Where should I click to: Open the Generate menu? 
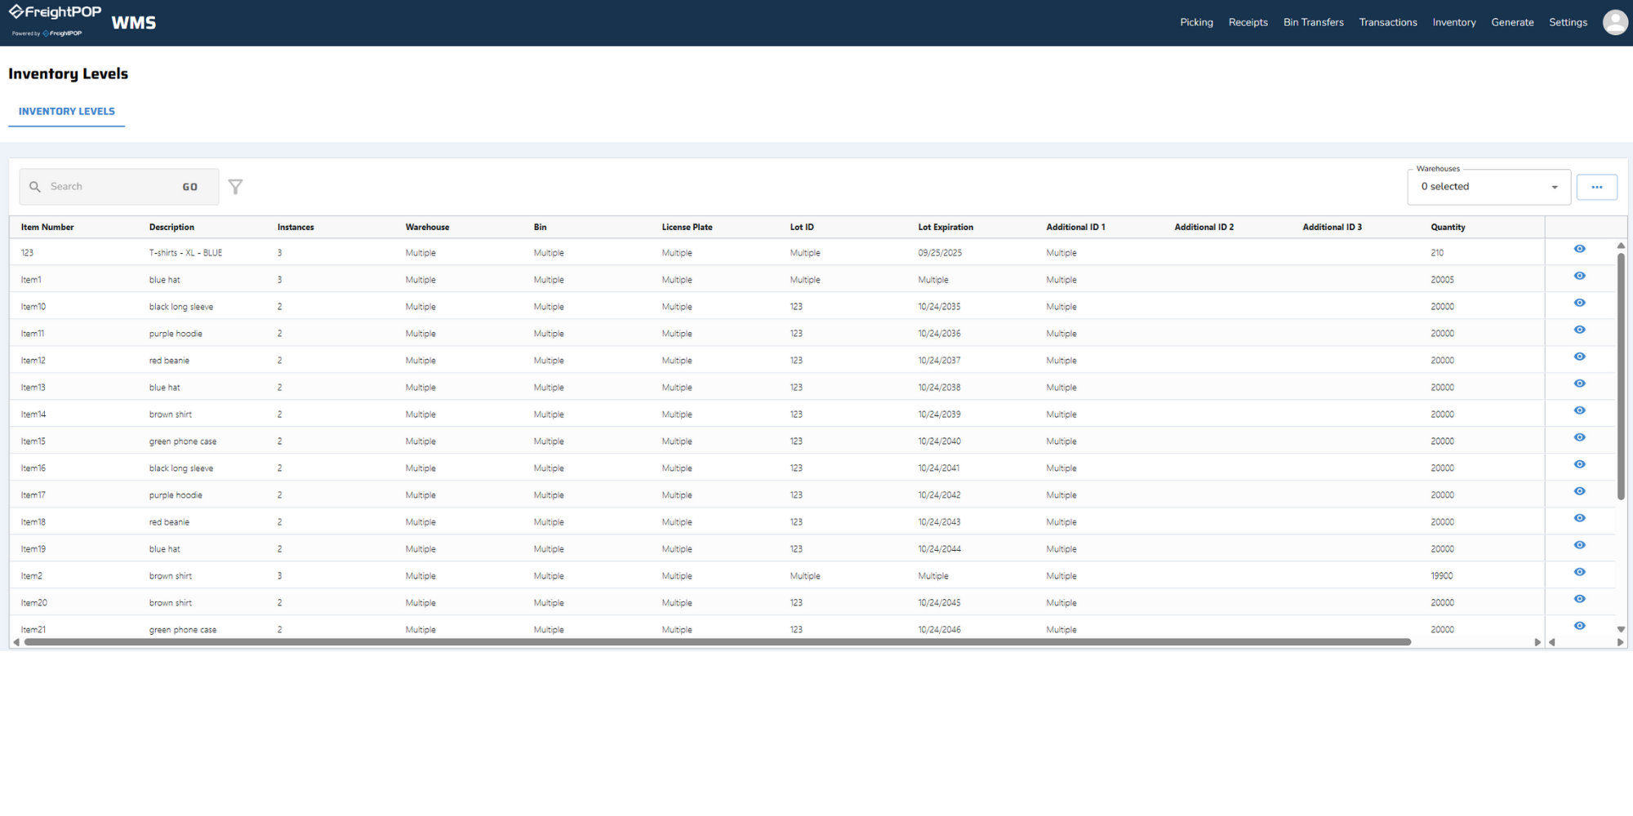pyautogui.click(x=1512, y=22)
